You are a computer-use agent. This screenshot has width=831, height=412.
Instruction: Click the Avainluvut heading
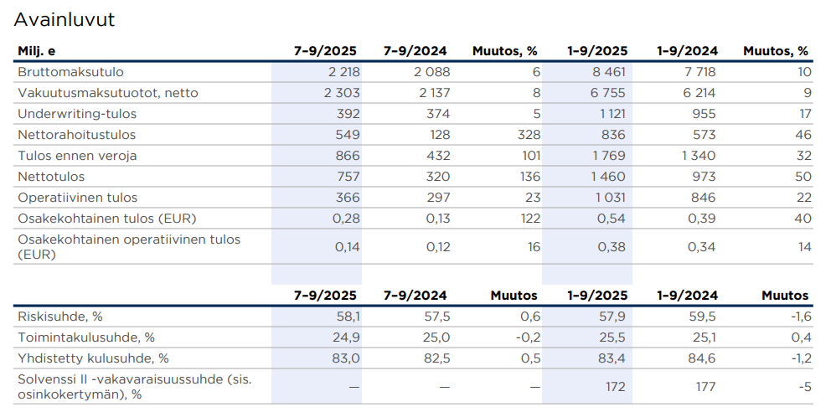pos(65,20)
